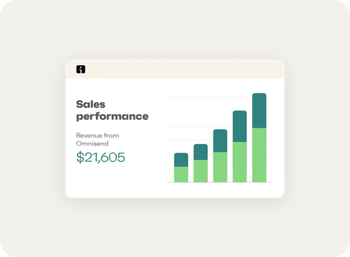Click the word 'Sales' in the heading

click(91, 104)
